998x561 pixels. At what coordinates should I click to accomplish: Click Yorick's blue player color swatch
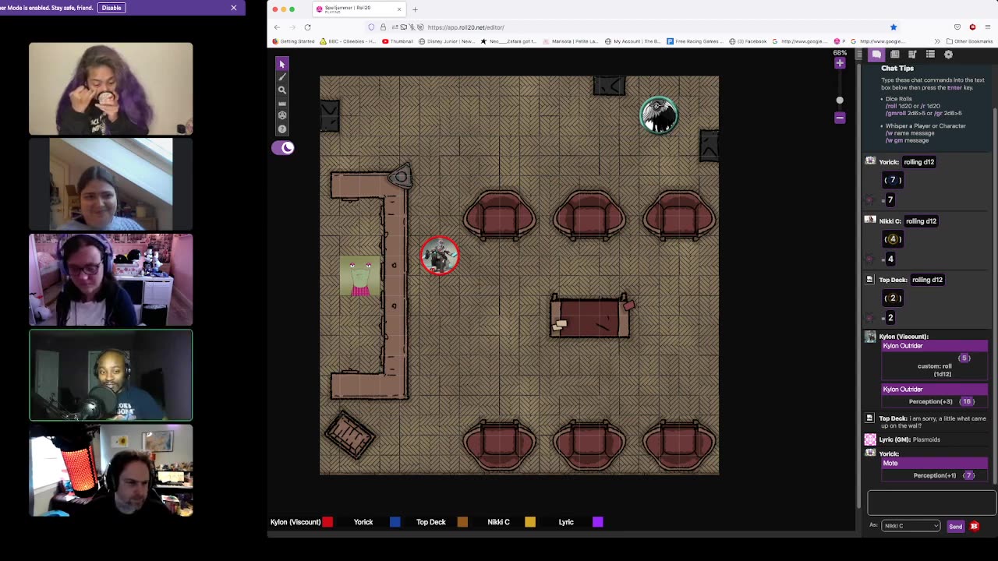(395, 522)
